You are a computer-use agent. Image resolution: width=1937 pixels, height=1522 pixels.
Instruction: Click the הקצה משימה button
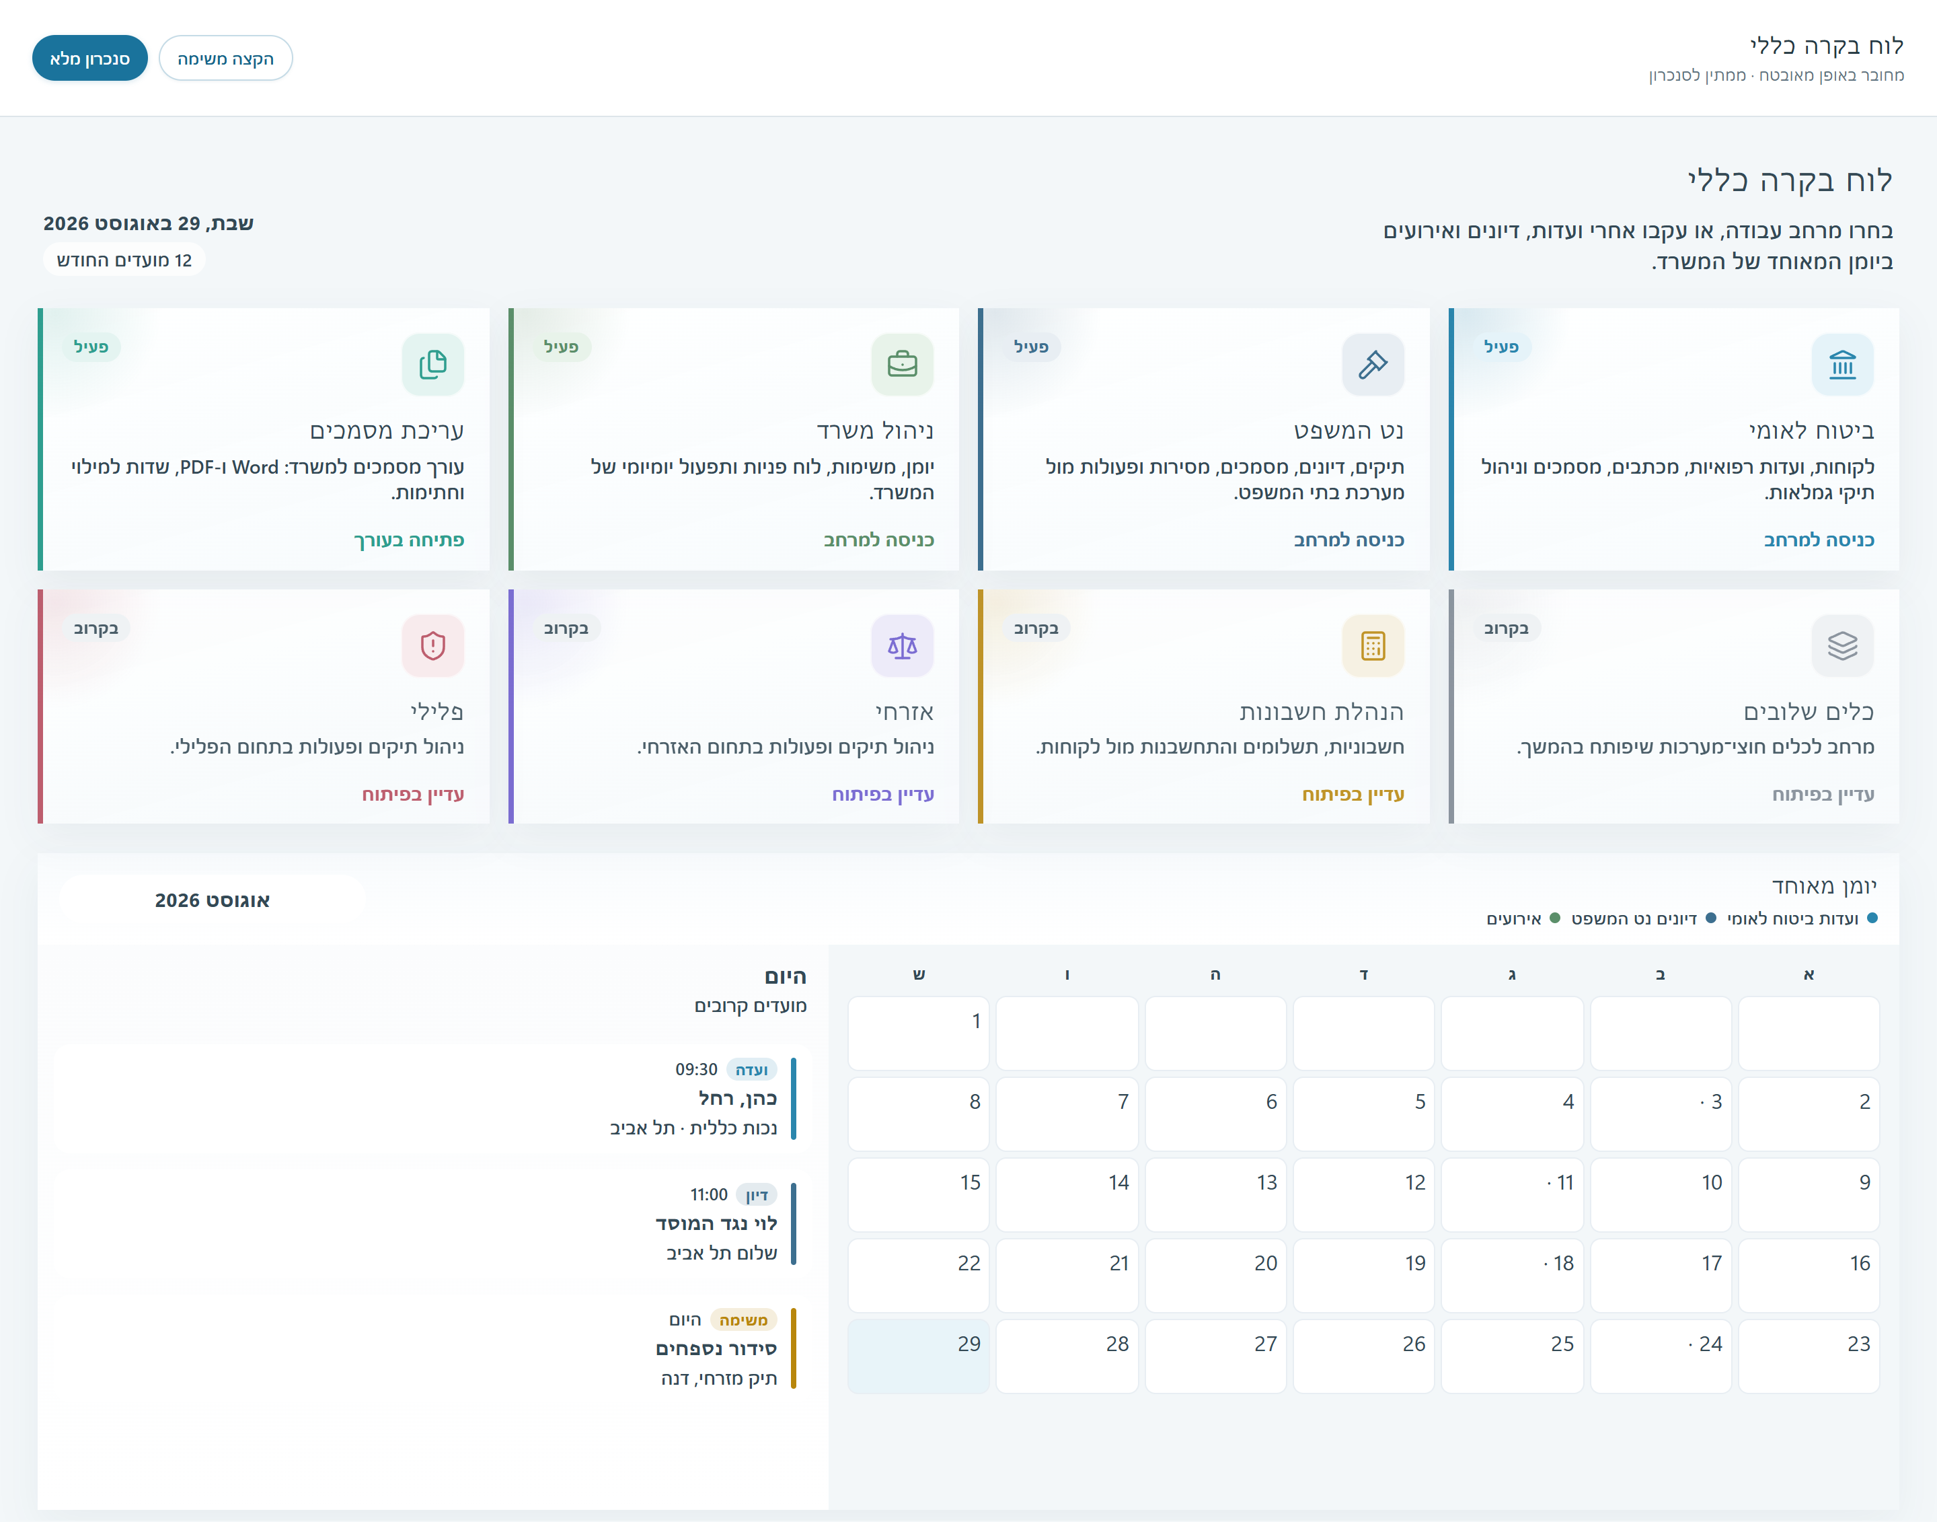coord(225,58)
